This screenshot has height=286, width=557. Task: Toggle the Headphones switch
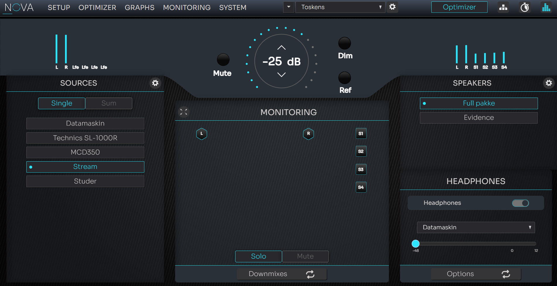tap(520, 203)
